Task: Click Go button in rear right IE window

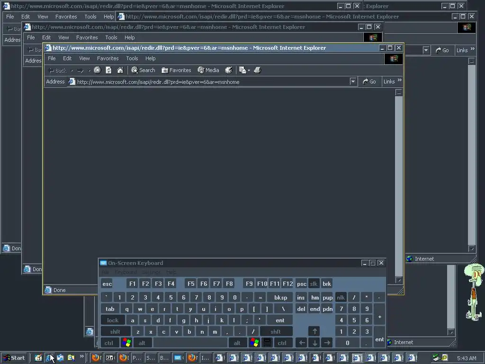Action: tap(442, 50)
